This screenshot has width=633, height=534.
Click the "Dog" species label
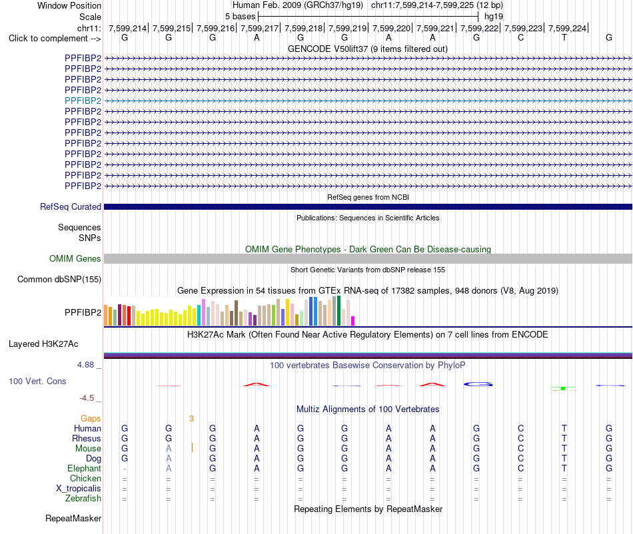coord(93,459)
